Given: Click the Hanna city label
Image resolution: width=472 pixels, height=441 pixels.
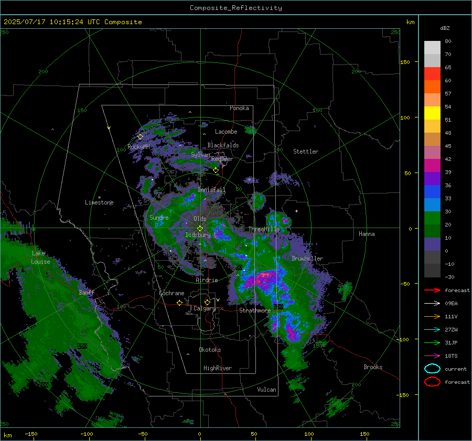Looking at the screenshot, I should tap(367, 234).
